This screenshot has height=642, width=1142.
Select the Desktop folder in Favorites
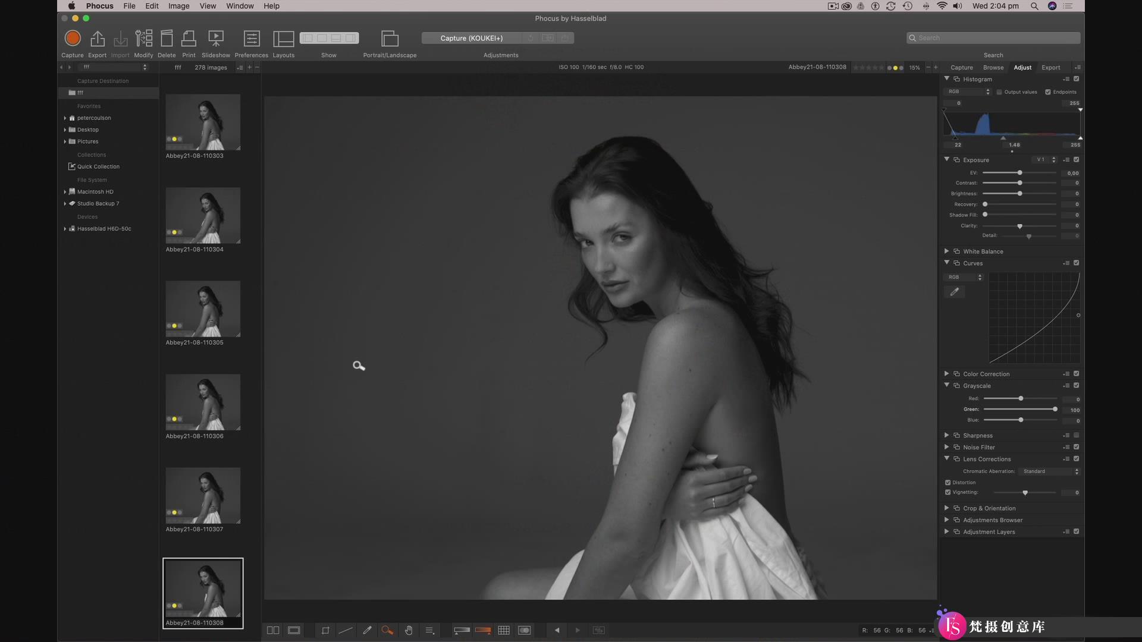(x=88, y=130)
